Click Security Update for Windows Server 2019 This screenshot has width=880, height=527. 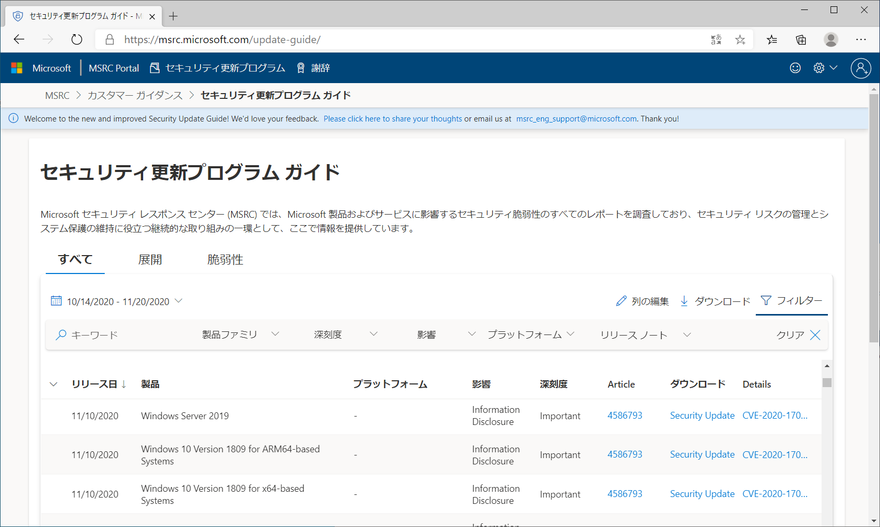702,415
